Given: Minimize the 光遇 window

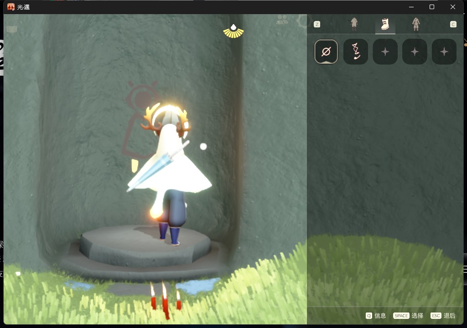Looking at the screenshot, I should tap(411, 7).
